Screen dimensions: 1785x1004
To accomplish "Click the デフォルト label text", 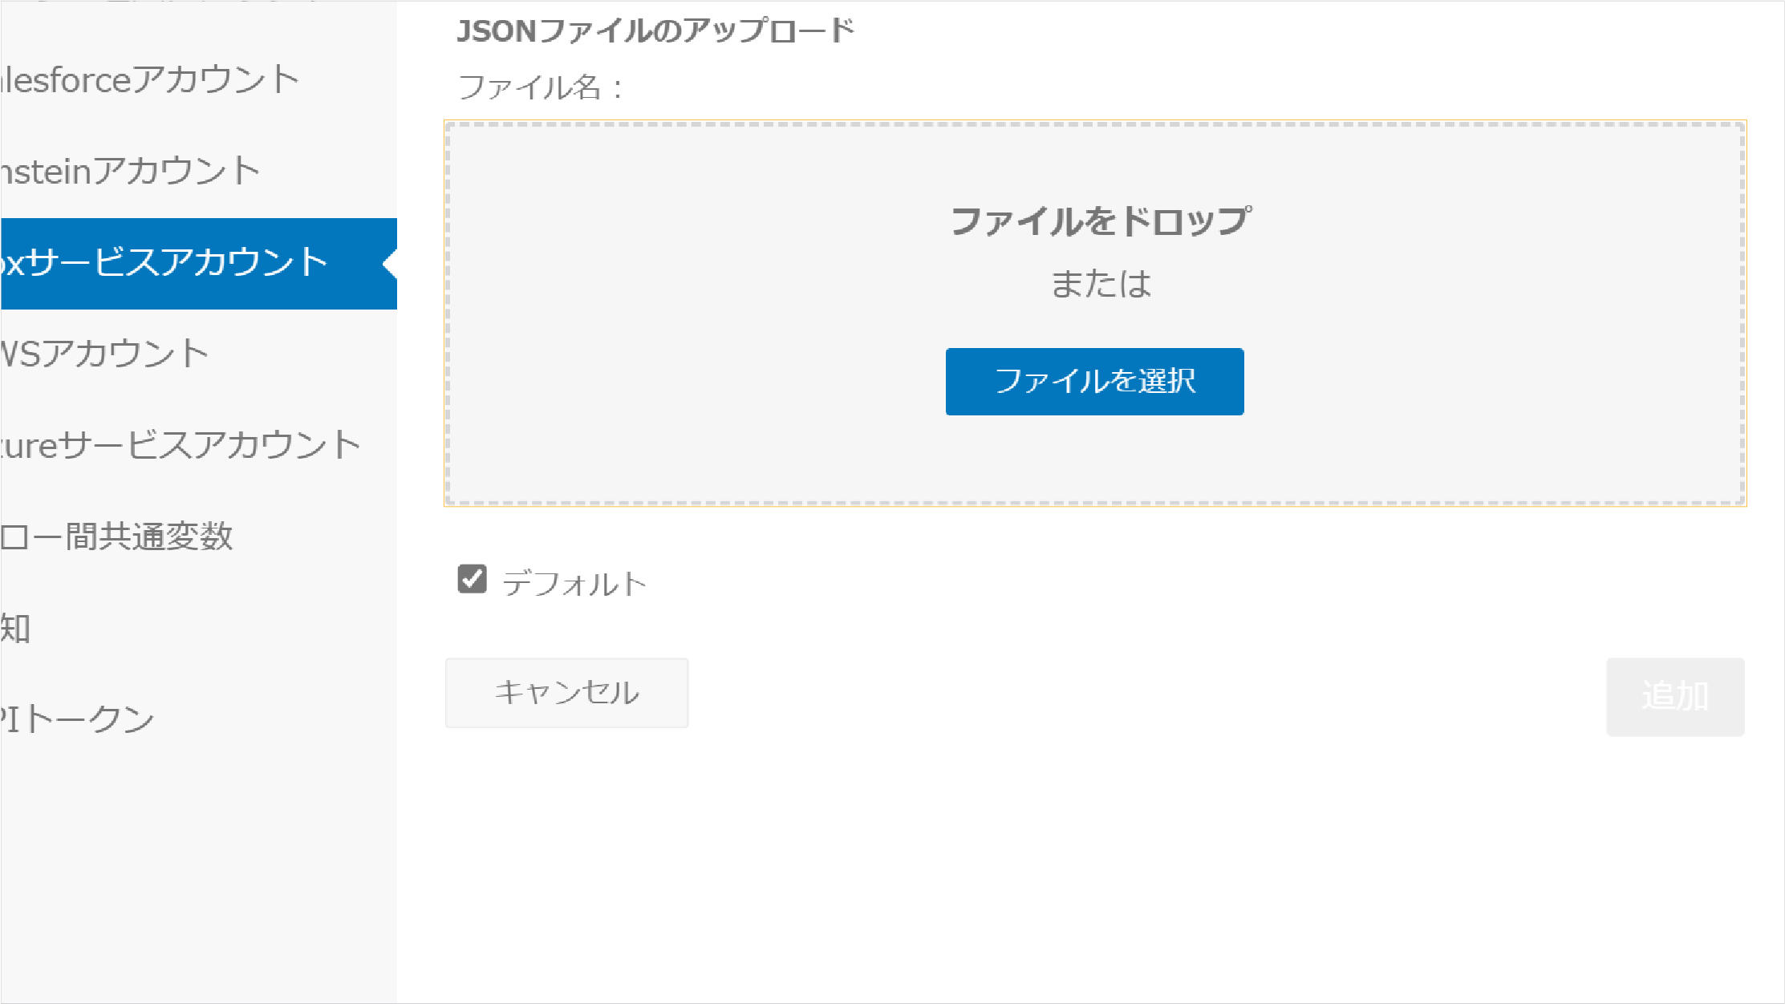I will point(574,584).
